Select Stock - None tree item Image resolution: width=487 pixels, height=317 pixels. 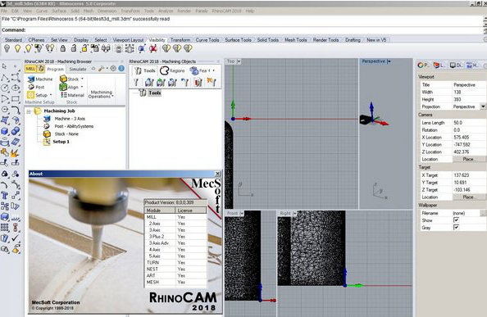pyautogui.click(x=66, y=134)
